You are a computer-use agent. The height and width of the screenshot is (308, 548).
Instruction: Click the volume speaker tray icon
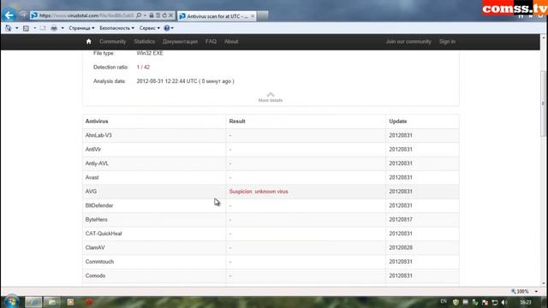coord(504,302)
